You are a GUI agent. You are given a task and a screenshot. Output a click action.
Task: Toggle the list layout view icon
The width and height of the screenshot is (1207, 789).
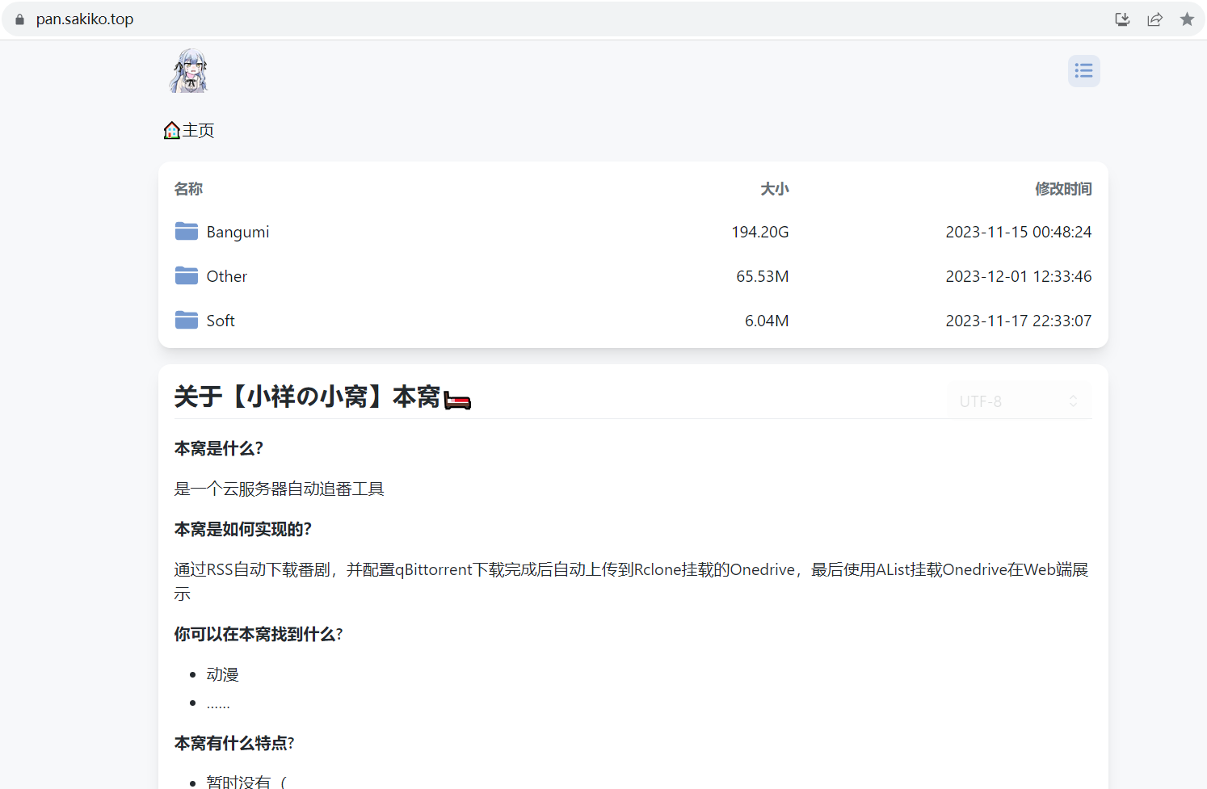(x=1083, y=71)
